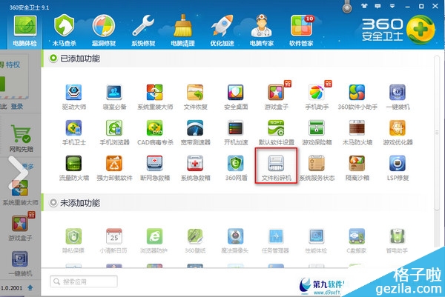Open 漏洞修复 tab

(104, 31)
